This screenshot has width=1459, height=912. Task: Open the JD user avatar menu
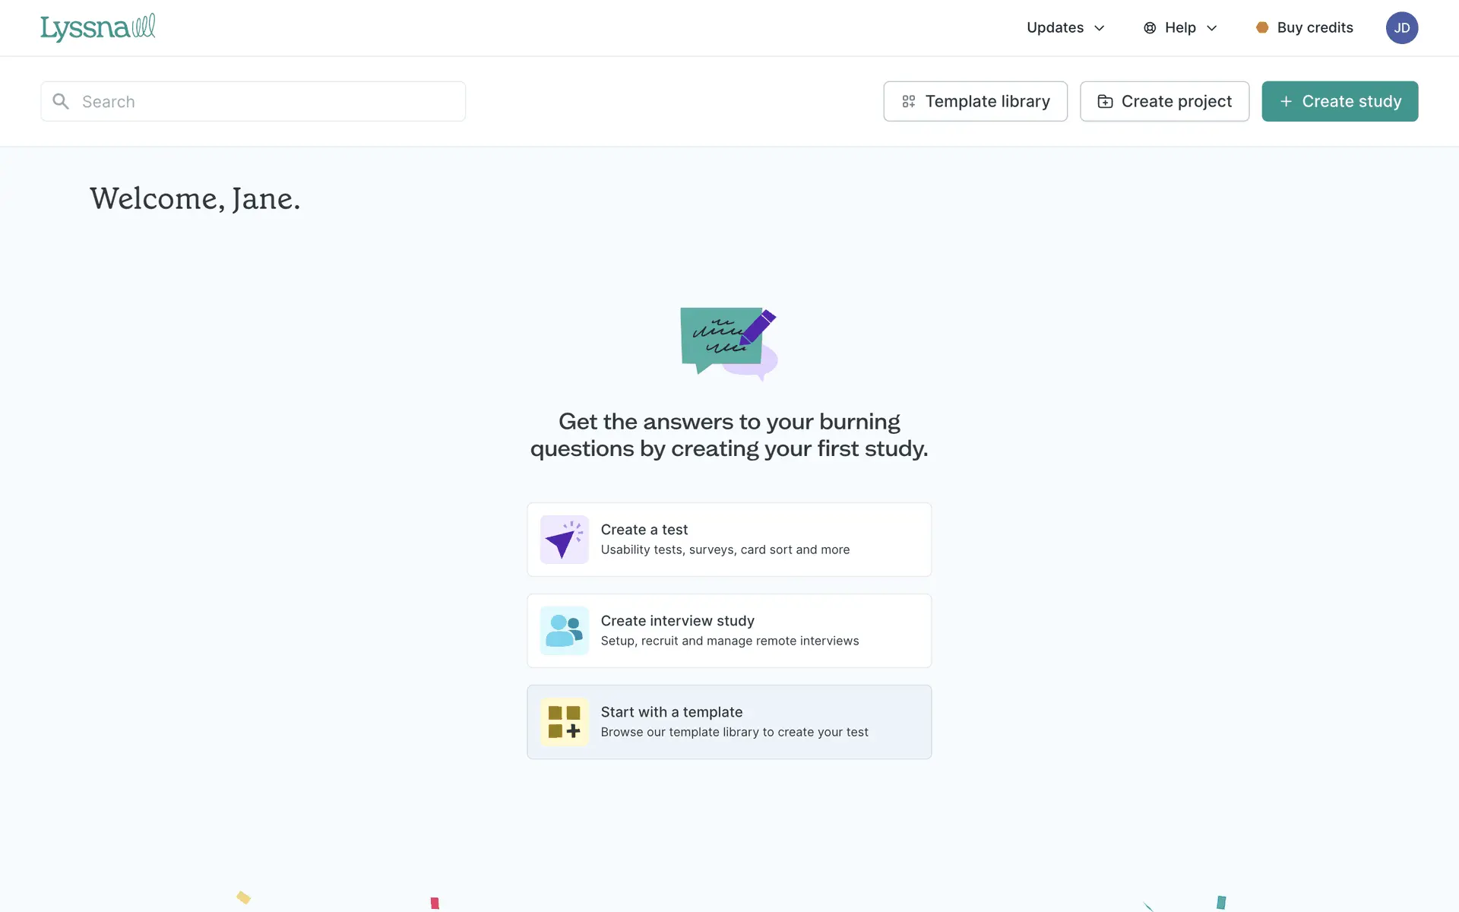click(1401, 27)
